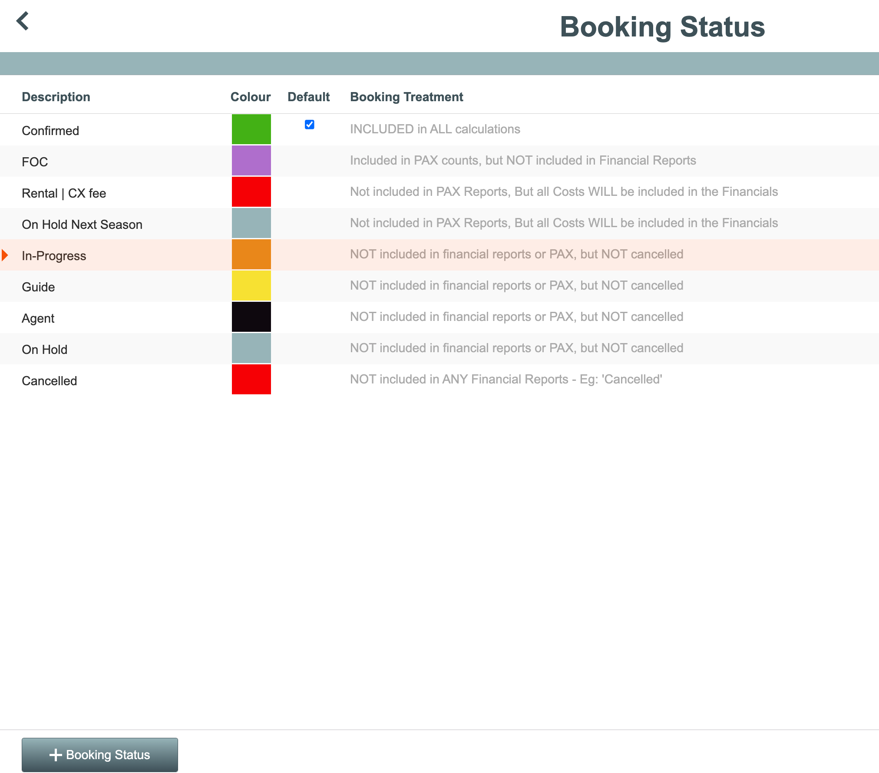Open the purple FOC colour swatch
The width and height of the screenshot is (879, 773).
(251, 161)
